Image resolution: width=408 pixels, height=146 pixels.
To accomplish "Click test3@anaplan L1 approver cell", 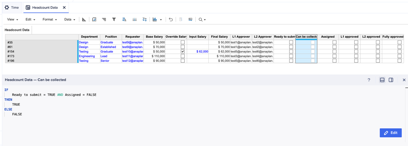I will 241,56.
